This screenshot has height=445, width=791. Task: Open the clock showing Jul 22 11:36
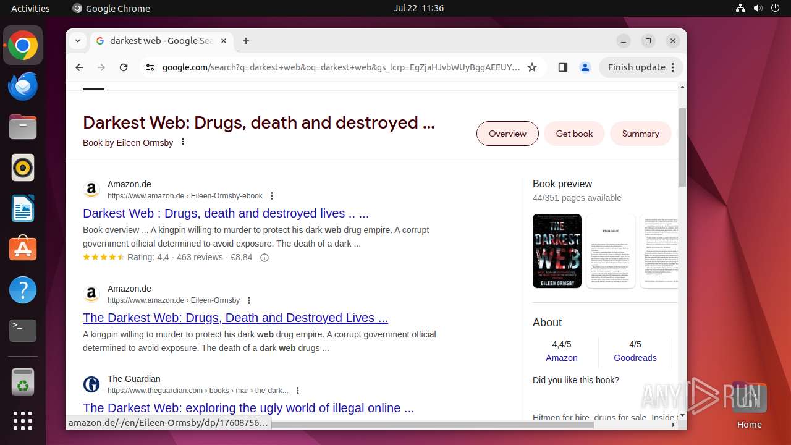[418, 8]
